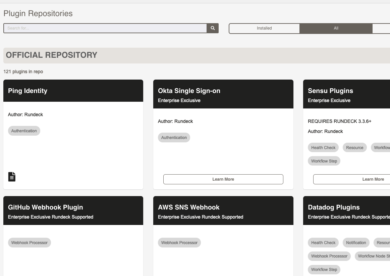
Task: Click the GitHub Webhook Plugin title
Action: (46, 207)
